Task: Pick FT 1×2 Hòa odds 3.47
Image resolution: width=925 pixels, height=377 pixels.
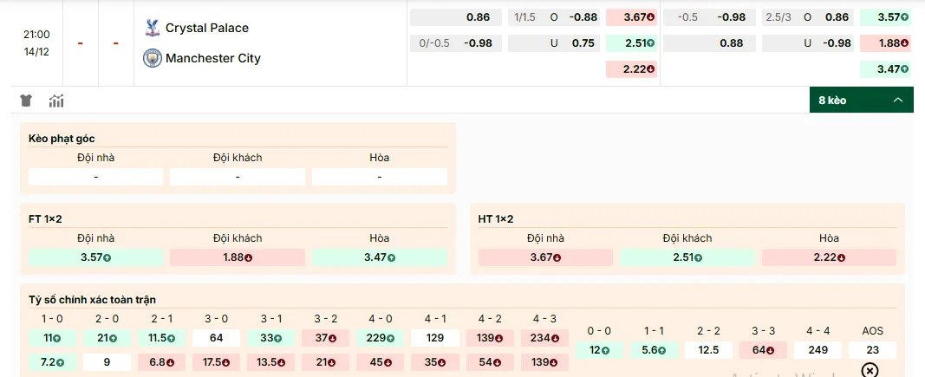Action: tap(379, 257)
